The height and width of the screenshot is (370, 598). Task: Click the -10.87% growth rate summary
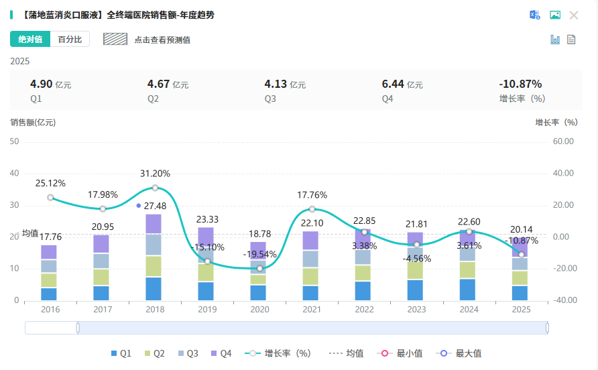coord(520,84)
